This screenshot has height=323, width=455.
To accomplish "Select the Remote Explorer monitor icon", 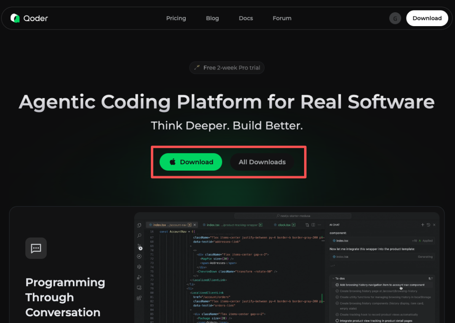I will 139,288.
